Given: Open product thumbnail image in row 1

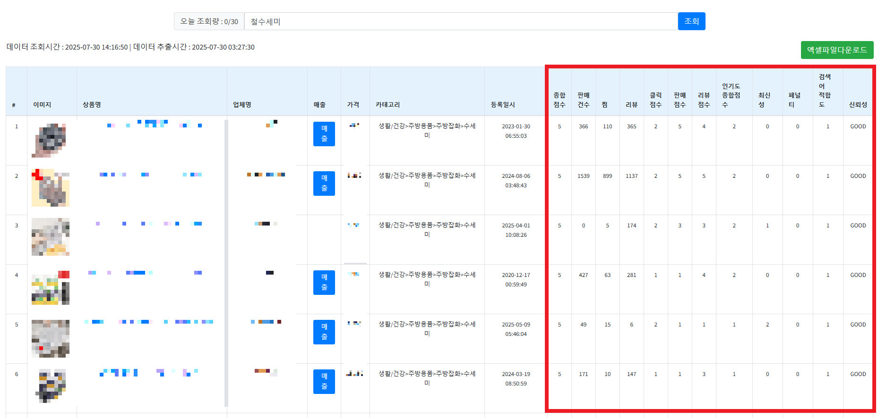Looking at the screenshot, I should click(x=50, y=141).
